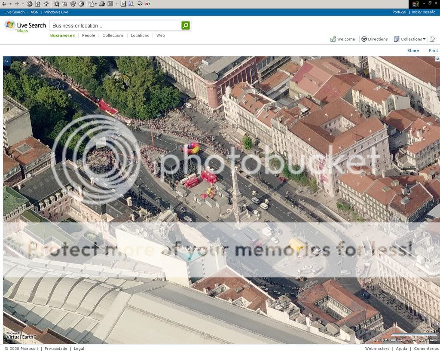Open the Legal footer link
This screenshot has width=440, height=352.
(79, 349)
